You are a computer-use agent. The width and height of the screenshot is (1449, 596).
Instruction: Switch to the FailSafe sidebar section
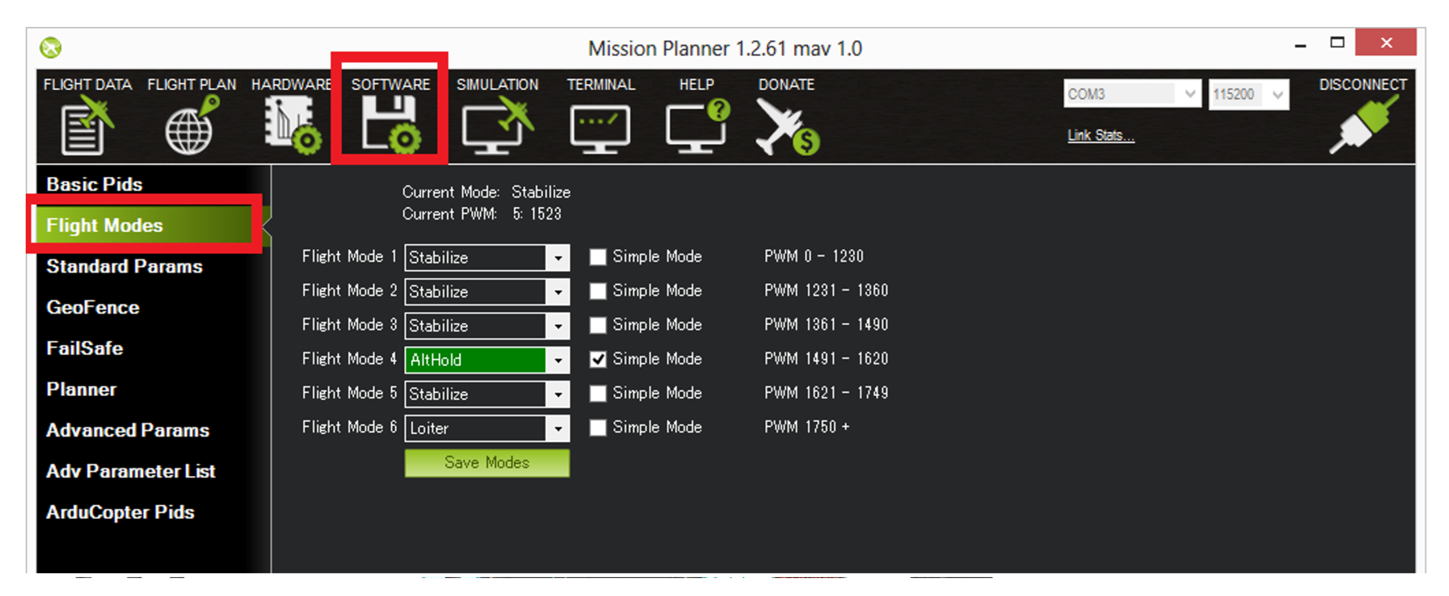84,348
